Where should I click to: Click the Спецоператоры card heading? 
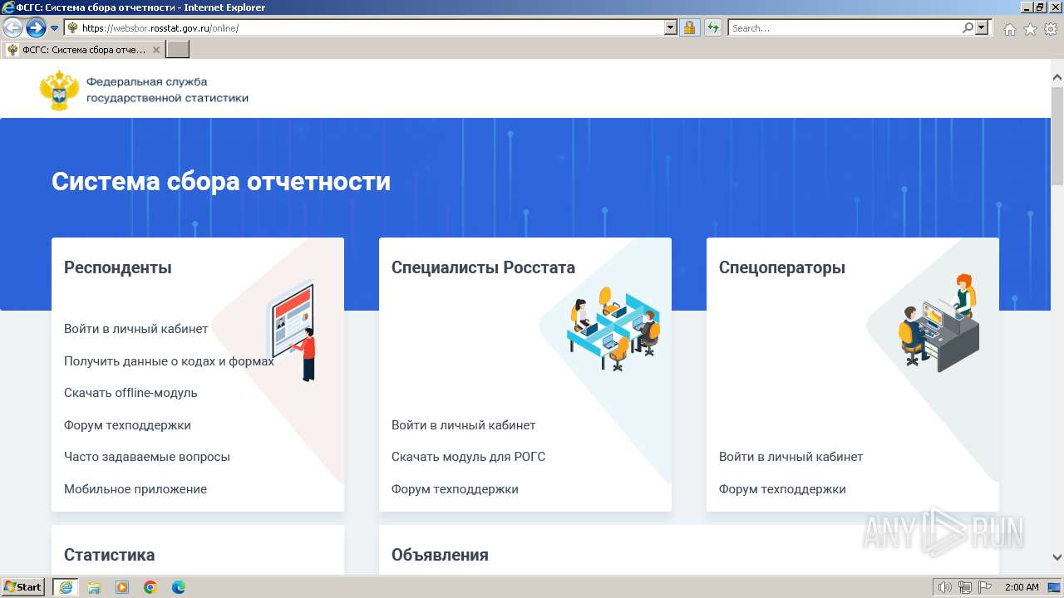pos(782,267)
